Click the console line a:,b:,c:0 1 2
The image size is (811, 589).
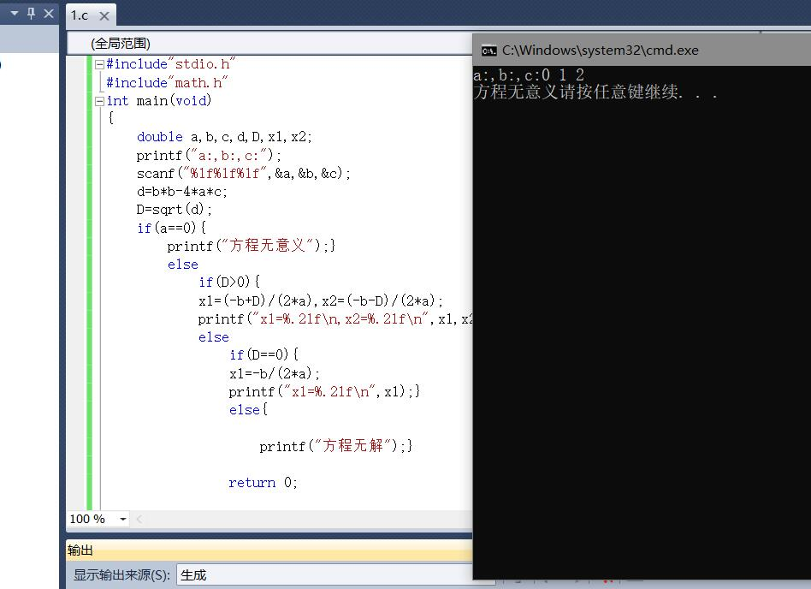pos(529,75)
